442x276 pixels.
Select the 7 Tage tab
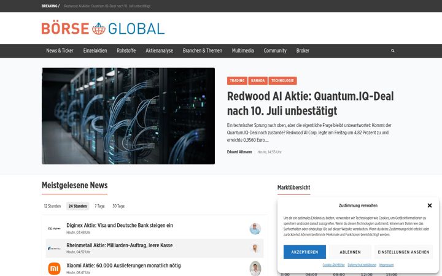(99, 206)
